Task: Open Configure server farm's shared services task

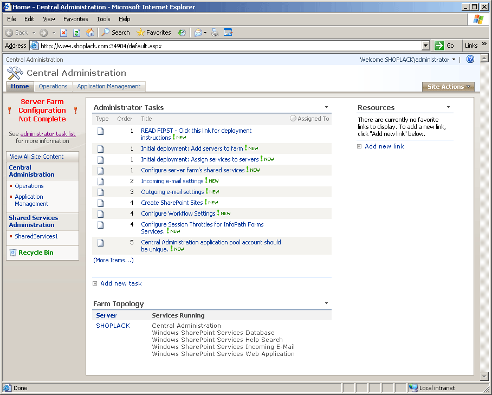Action: coord(193,170)
